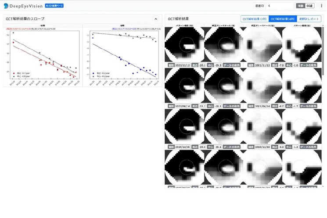Collapse the OCT解析結果のスロープ panel
The width and height of the screenshot is (327, 218).
[x=155, y=19]
